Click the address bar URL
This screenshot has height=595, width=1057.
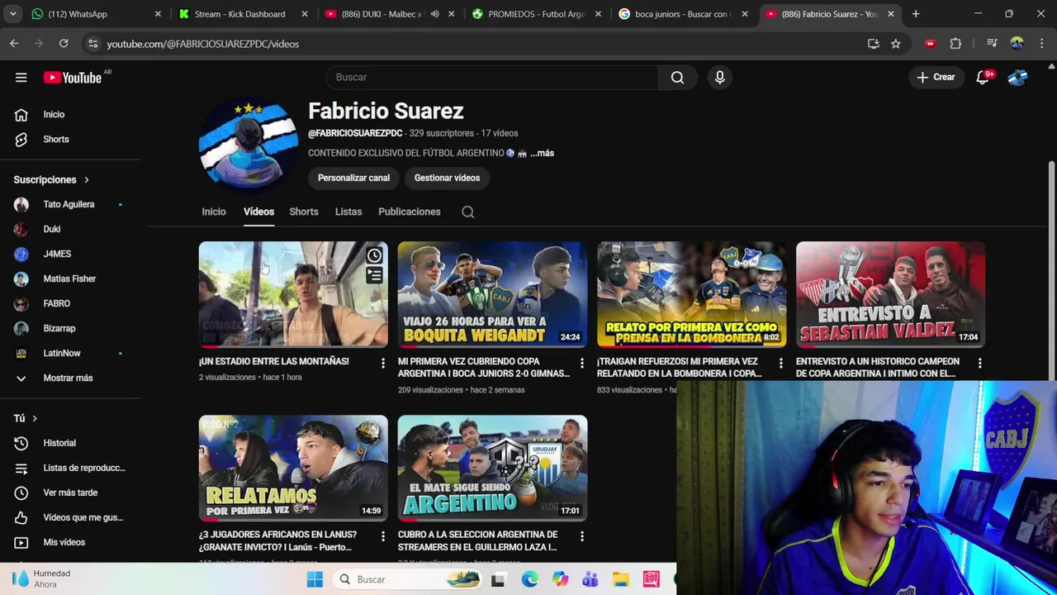tap(202, 44)
